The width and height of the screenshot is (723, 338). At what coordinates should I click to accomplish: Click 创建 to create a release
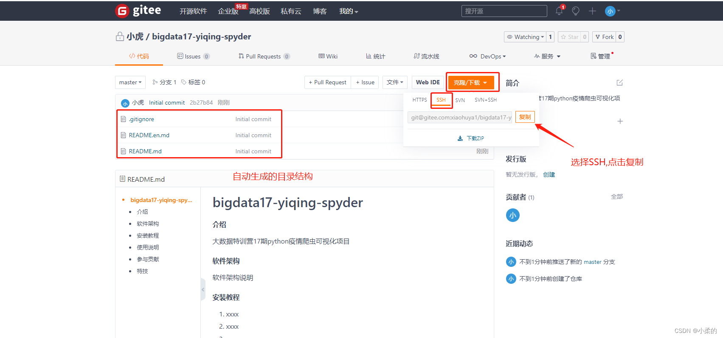(549, 175)
